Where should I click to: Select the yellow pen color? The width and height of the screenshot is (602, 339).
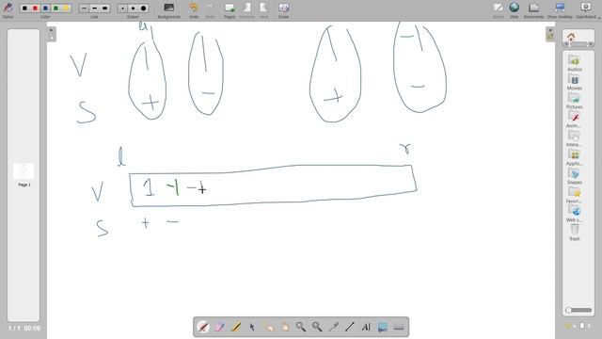coord(66,8)
